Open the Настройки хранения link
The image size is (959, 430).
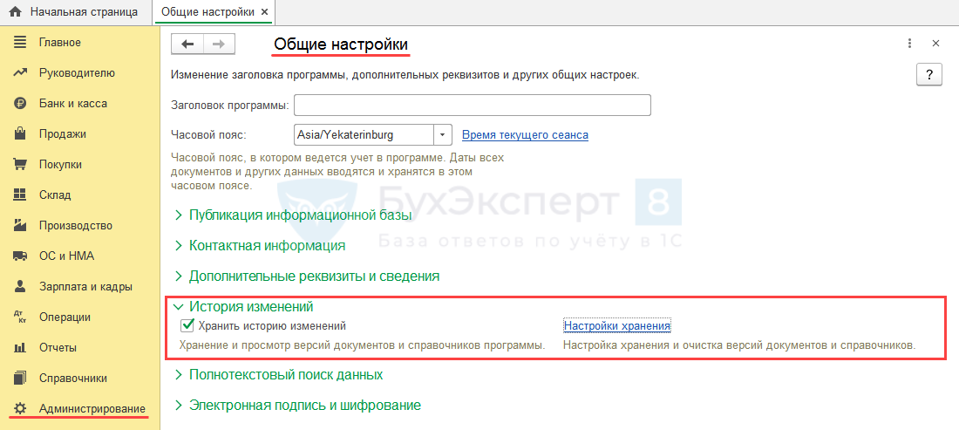616,326
